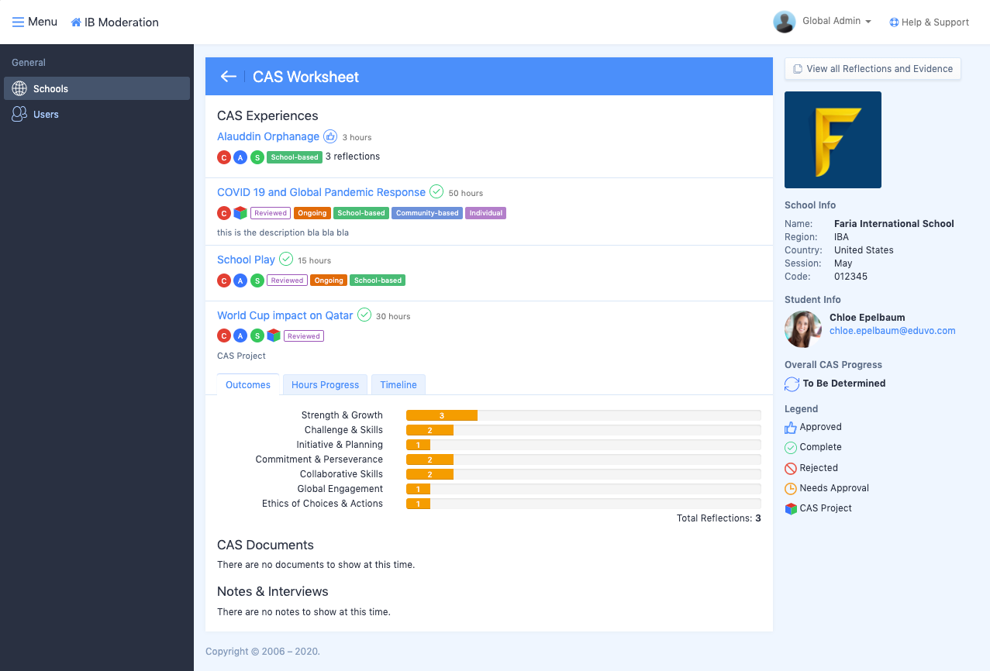The image size is (990, 671).
Task: Click the back arrow in CAS Worksheet header
Action: pos(228,77)
